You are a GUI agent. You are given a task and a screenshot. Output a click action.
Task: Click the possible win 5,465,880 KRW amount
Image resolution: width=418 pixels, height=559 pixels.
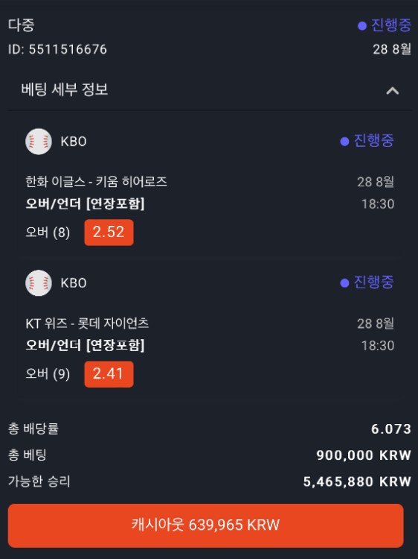tap(357, 481)
